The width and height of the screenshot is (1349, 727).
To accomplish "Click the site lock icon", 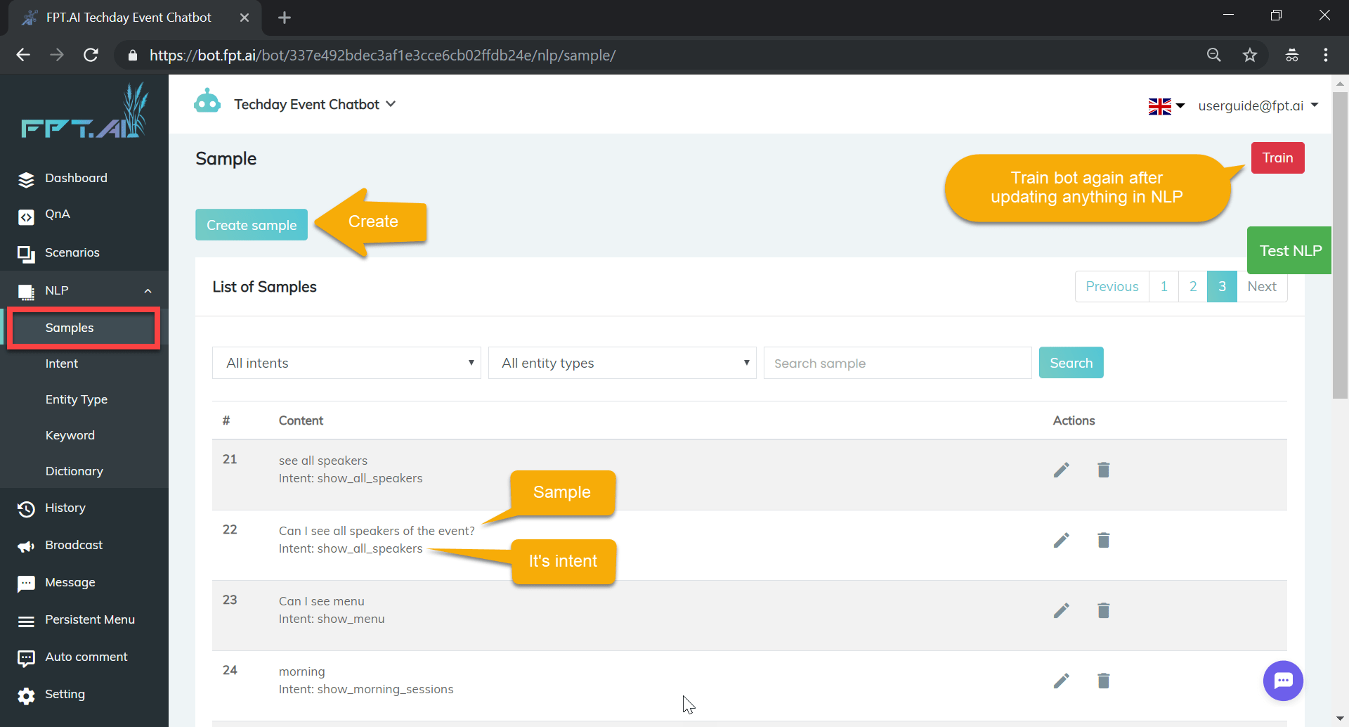I will tap(132, 55).
